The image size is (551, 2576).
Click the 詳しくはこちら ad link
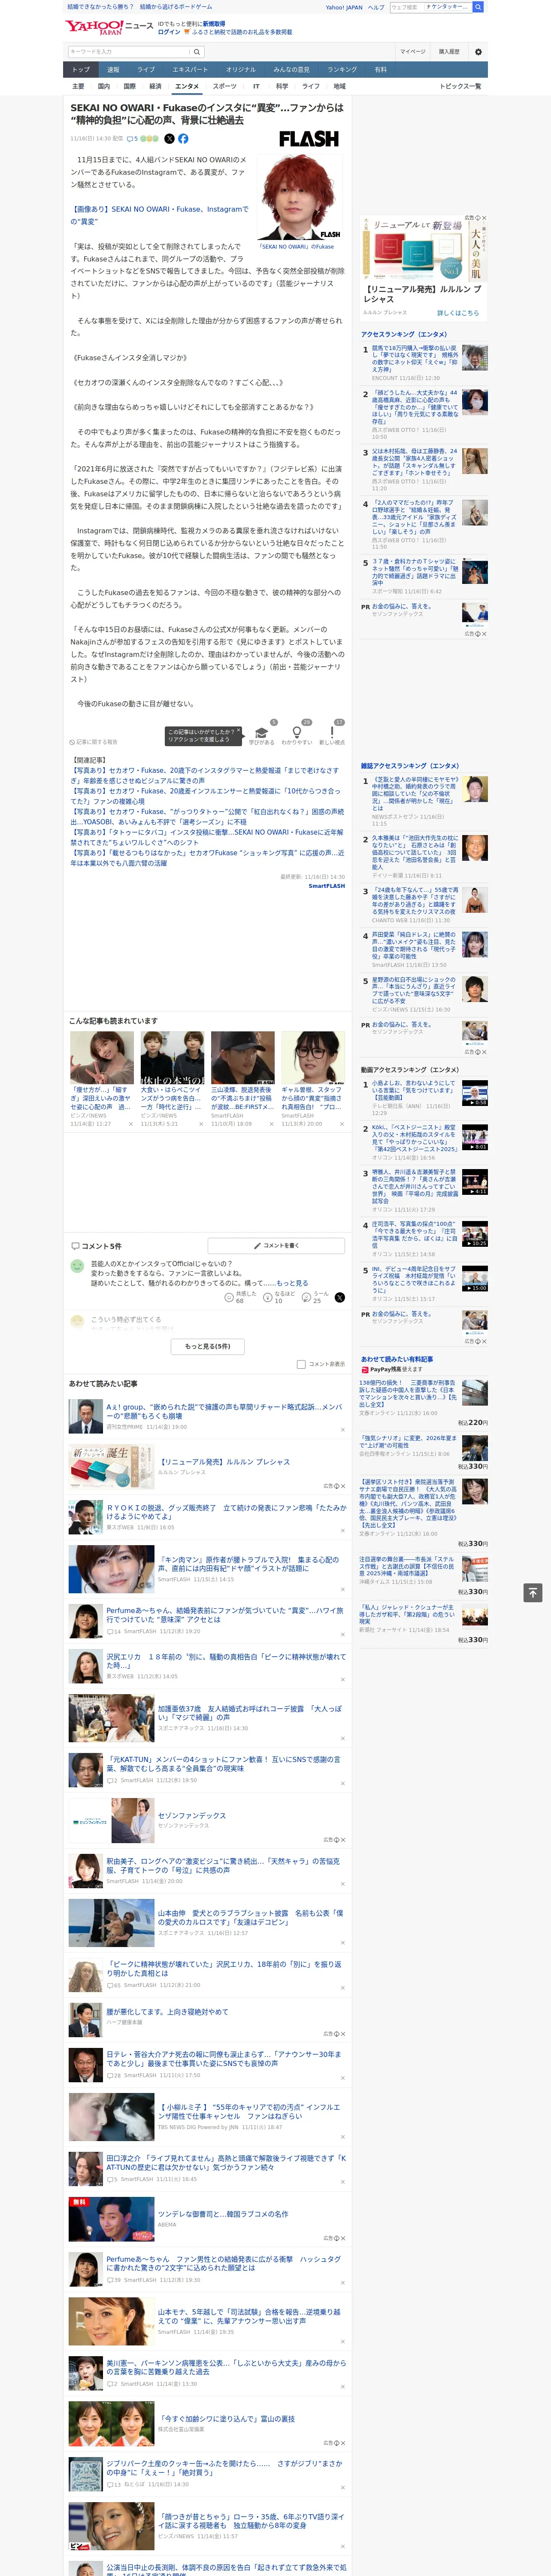click(x=458, y=313)
